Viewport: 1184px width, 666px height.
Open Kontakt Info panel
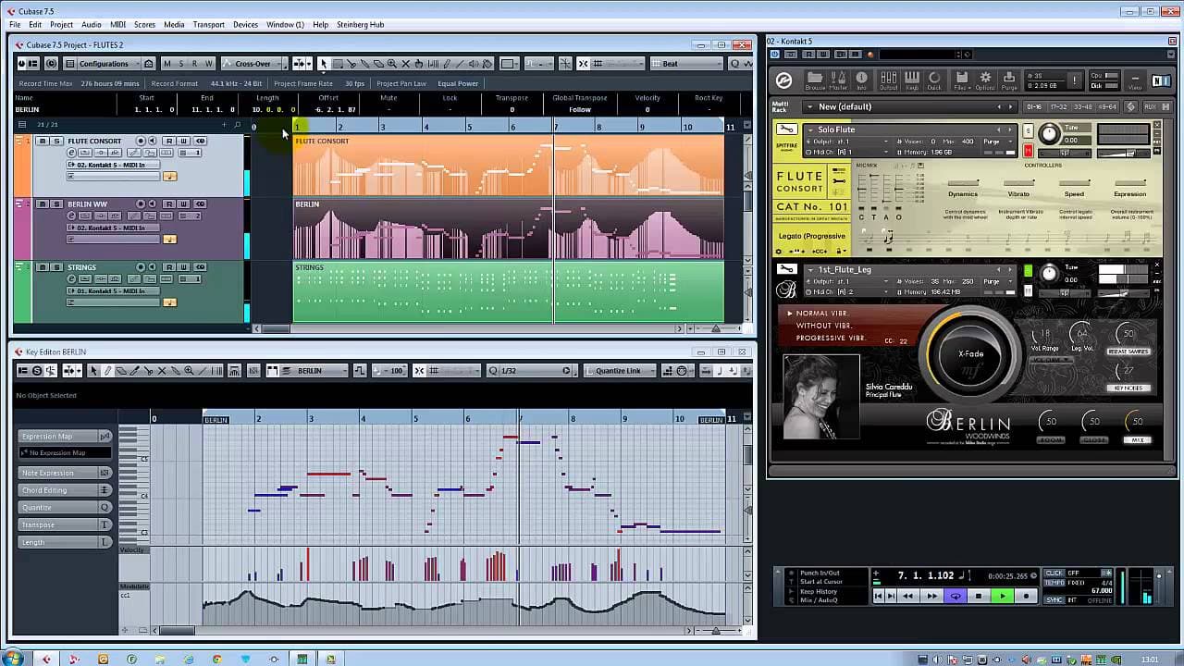pos(862,80)
